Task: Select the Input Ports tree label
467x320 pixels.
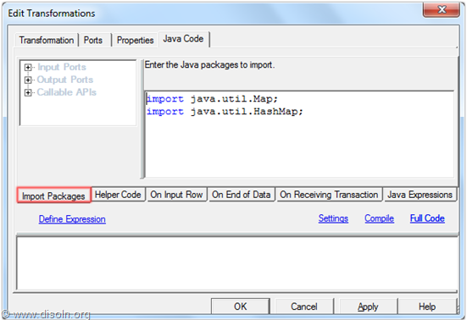Action: tap(62, 67)
